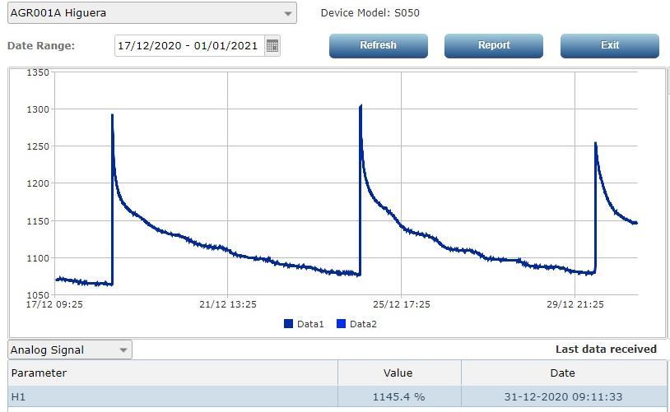Click the Data1 legend color square

pyautogui.click(x=288, y=324)
